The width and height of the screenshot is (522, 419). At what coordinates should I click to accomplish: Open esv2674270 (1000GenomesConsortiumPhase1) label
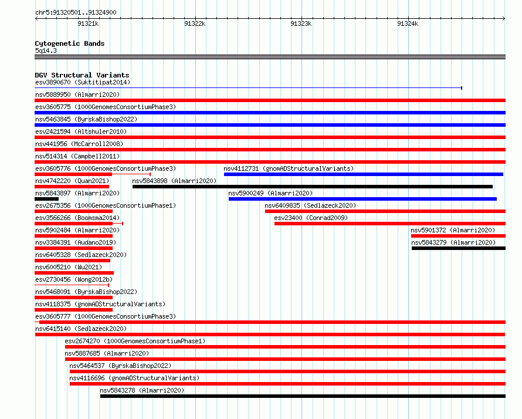135,341
